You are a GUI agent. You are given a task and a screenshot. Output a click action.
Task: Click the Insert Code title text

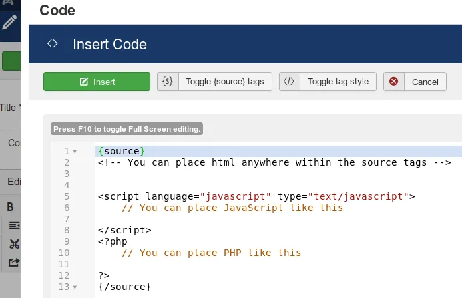[x=110, y=44]
